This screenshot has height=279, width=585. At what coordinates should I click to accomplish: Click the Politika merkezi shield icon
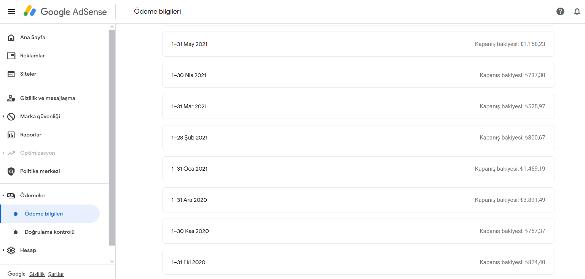(11, 171)
